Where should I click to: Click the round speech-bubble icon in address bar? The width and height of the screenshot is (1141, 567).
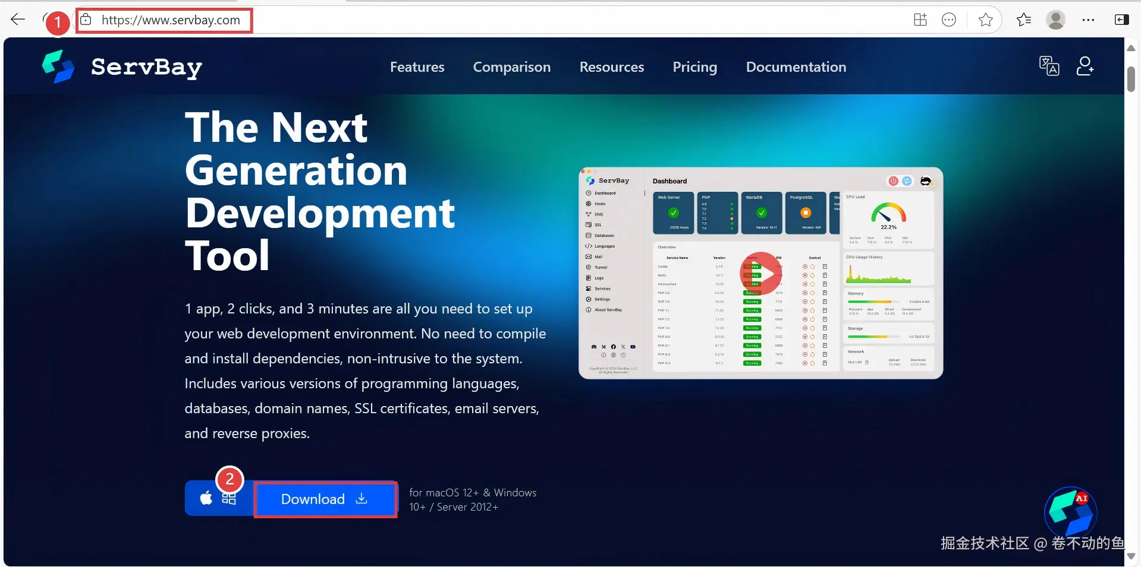[949, 20]
